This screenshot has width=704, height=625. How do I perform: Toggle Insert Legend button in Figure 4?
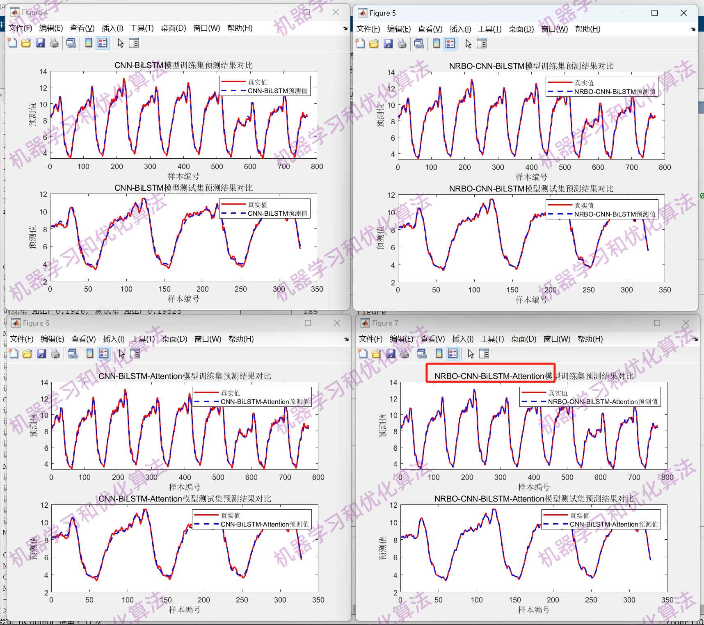tap(103, 43)
